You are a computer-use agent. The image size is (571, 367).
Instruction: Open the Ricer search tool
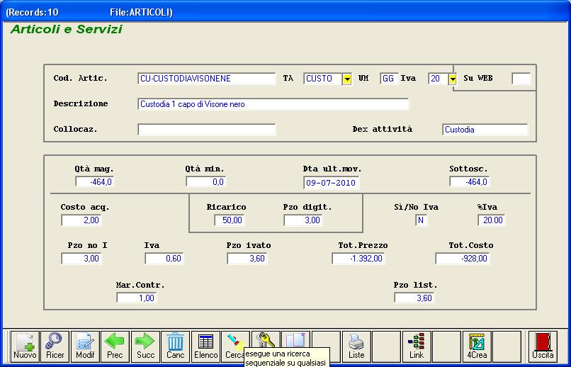click(55, 346)
